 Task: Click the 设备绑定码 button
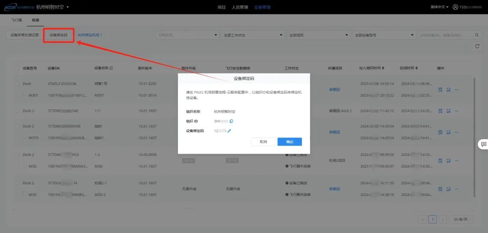click(x=58, y=35)
